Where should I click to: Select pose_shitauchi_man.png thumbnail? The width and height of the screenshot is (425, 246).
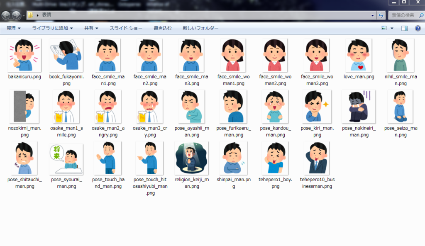24,158
